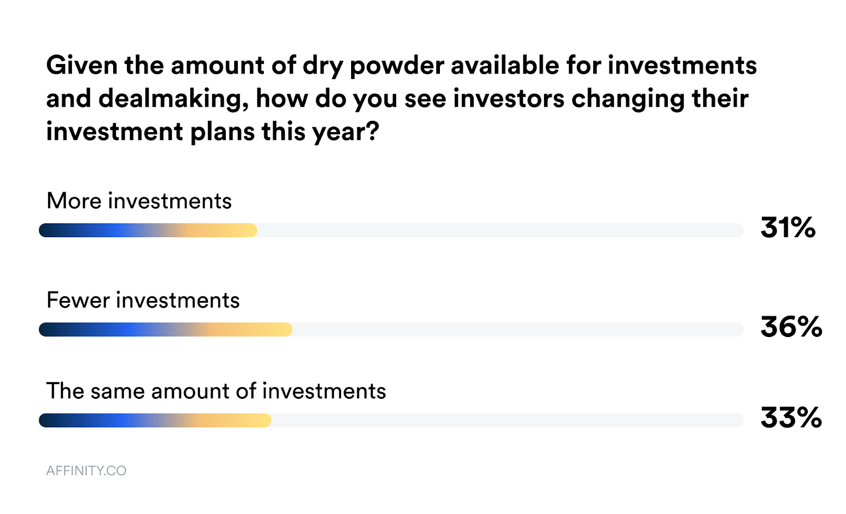This screenshot has height=514, width=846.
Task: Click the empty gray track of Fewer investments bar
Action: pyautogui.click(x=518, y=330)
